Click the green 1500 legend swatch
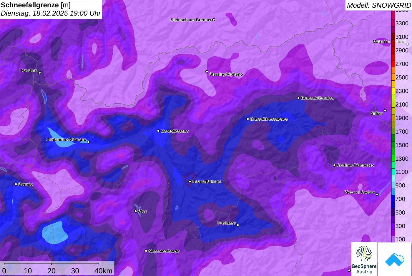 click(393, 145)
